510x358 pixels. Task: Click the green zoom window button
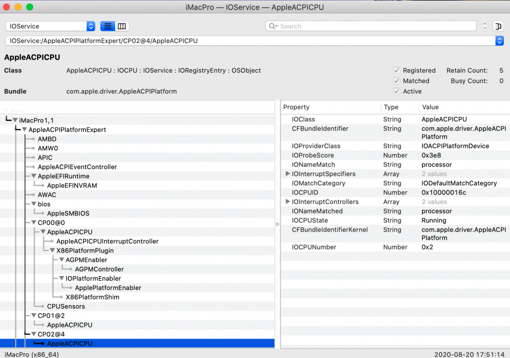coord(30,7)
